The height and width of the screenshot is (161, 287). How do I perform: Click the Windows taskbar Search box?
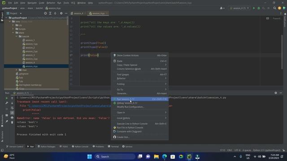pos(115,157)
